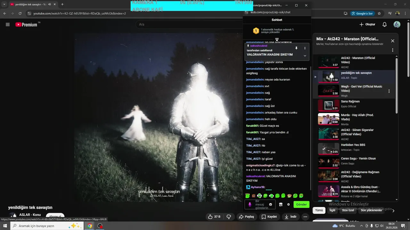
Task: Open ASLAR - Konu channel link
Action: tap(30, 215)
